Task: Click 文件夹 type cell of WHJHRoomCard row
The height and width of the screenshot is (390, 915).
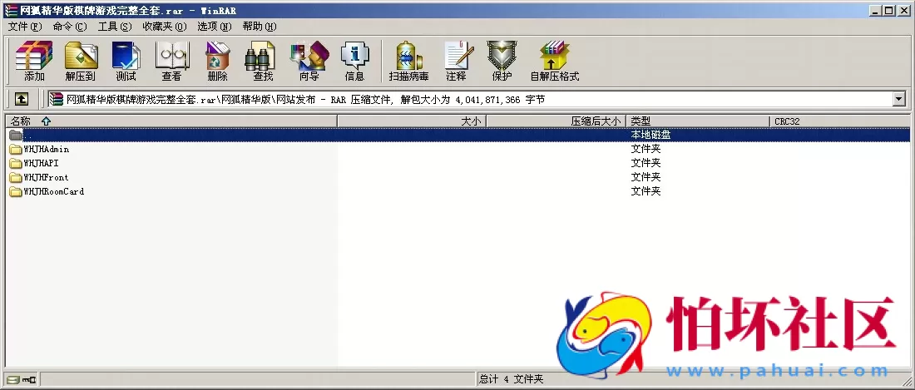Action: (646, 191)
